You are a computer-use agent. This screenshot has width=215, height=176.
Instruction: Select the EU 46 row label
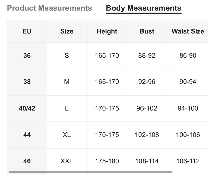pyautogui.click(x=27, y=161)
